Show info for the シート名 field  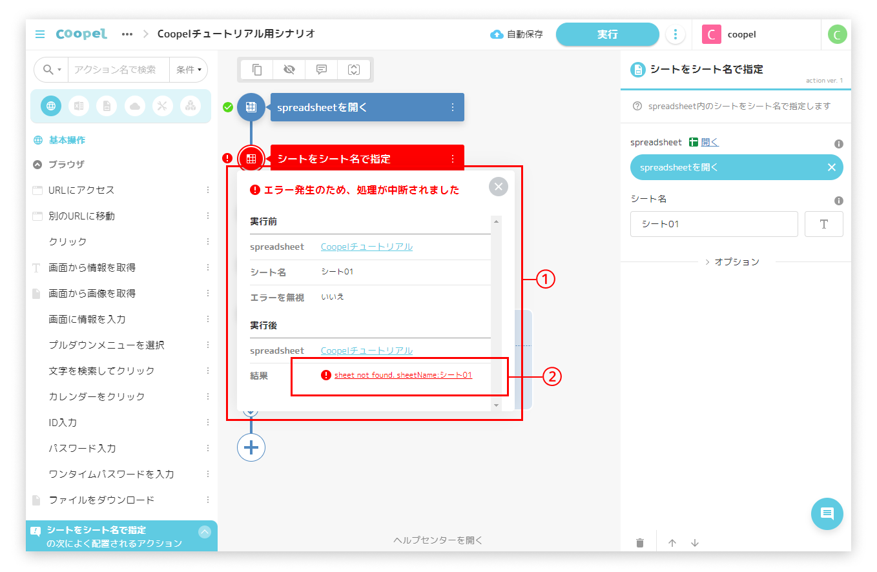[x=839, y=201]
